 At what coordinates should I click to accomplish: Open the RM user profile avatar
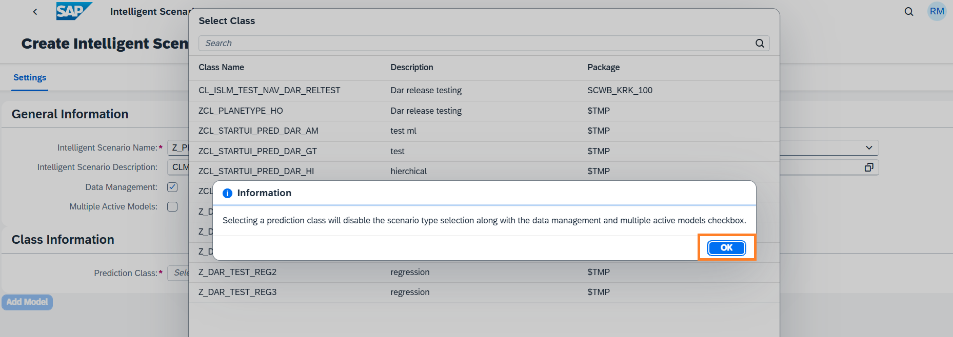[x=937, y=11]
